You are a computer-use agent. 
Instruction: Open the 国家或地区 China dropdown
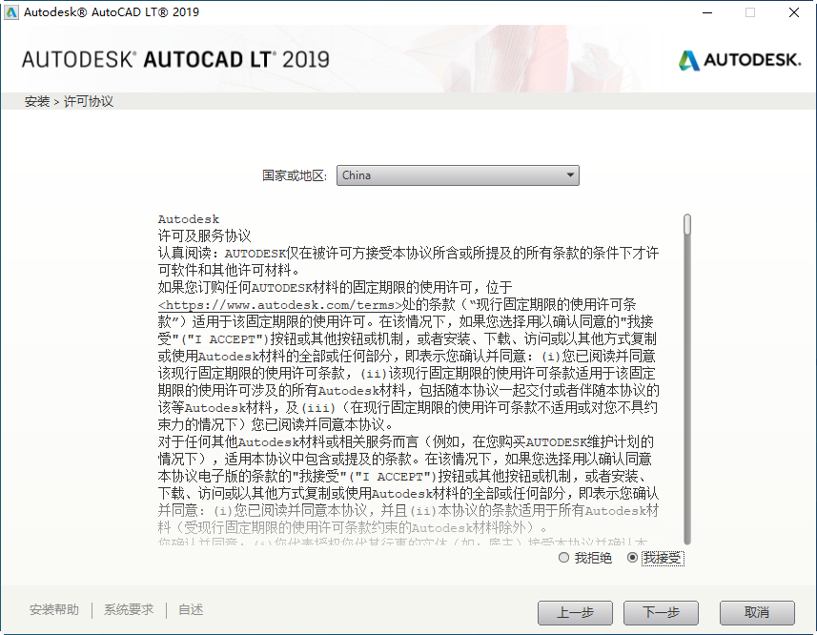pyautogui.click(x=458, y=175)
